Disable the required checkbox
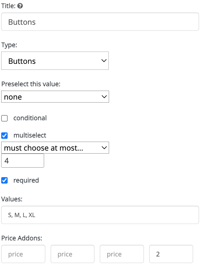 click(x=4, y=180)
